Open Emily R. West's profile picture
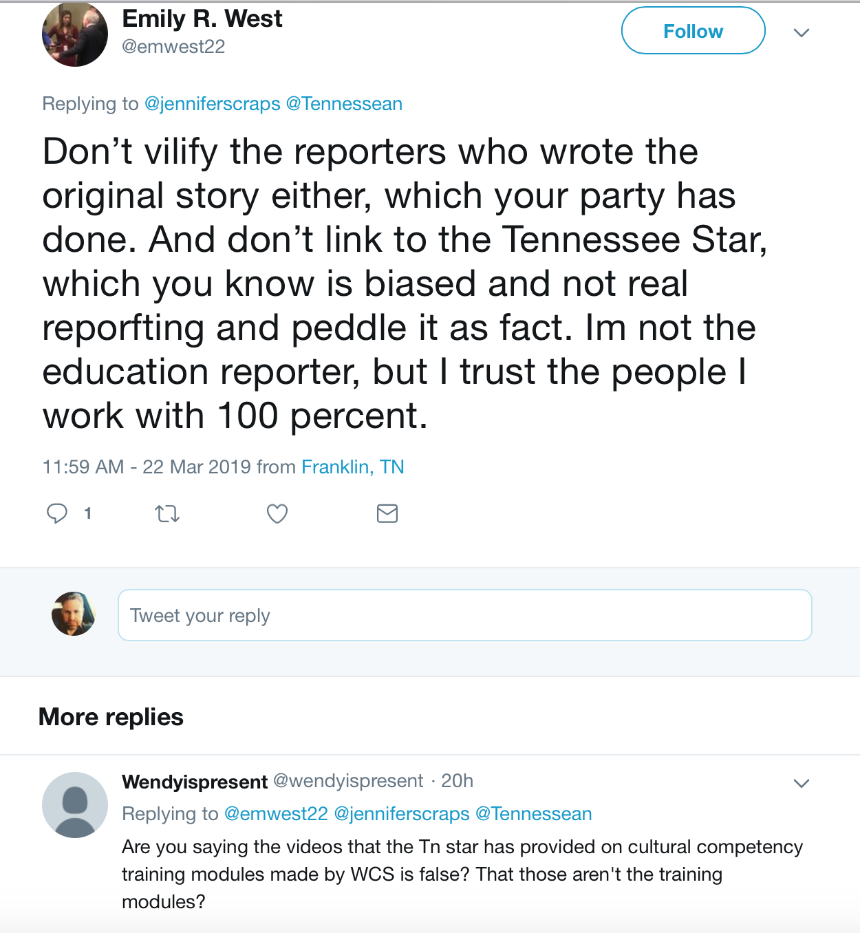Screen dimensions: 860x933 click(x=75, y=34)
